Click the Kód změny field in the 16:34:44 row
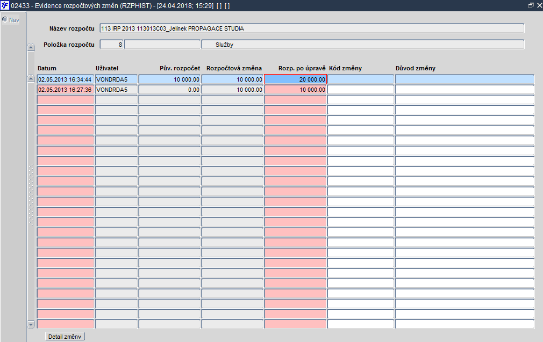543x342 pixels. (x=361, y=79)
